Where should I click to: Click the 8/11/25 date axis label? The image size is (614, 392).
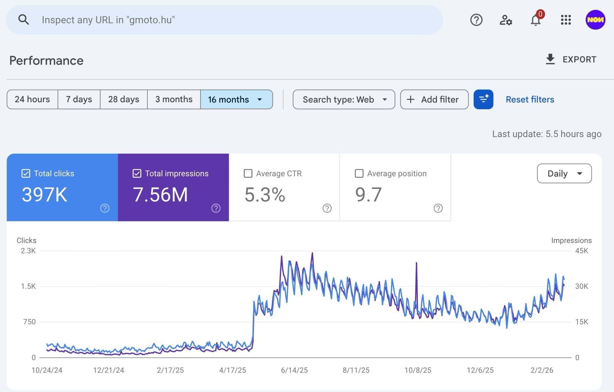point(356,370)
